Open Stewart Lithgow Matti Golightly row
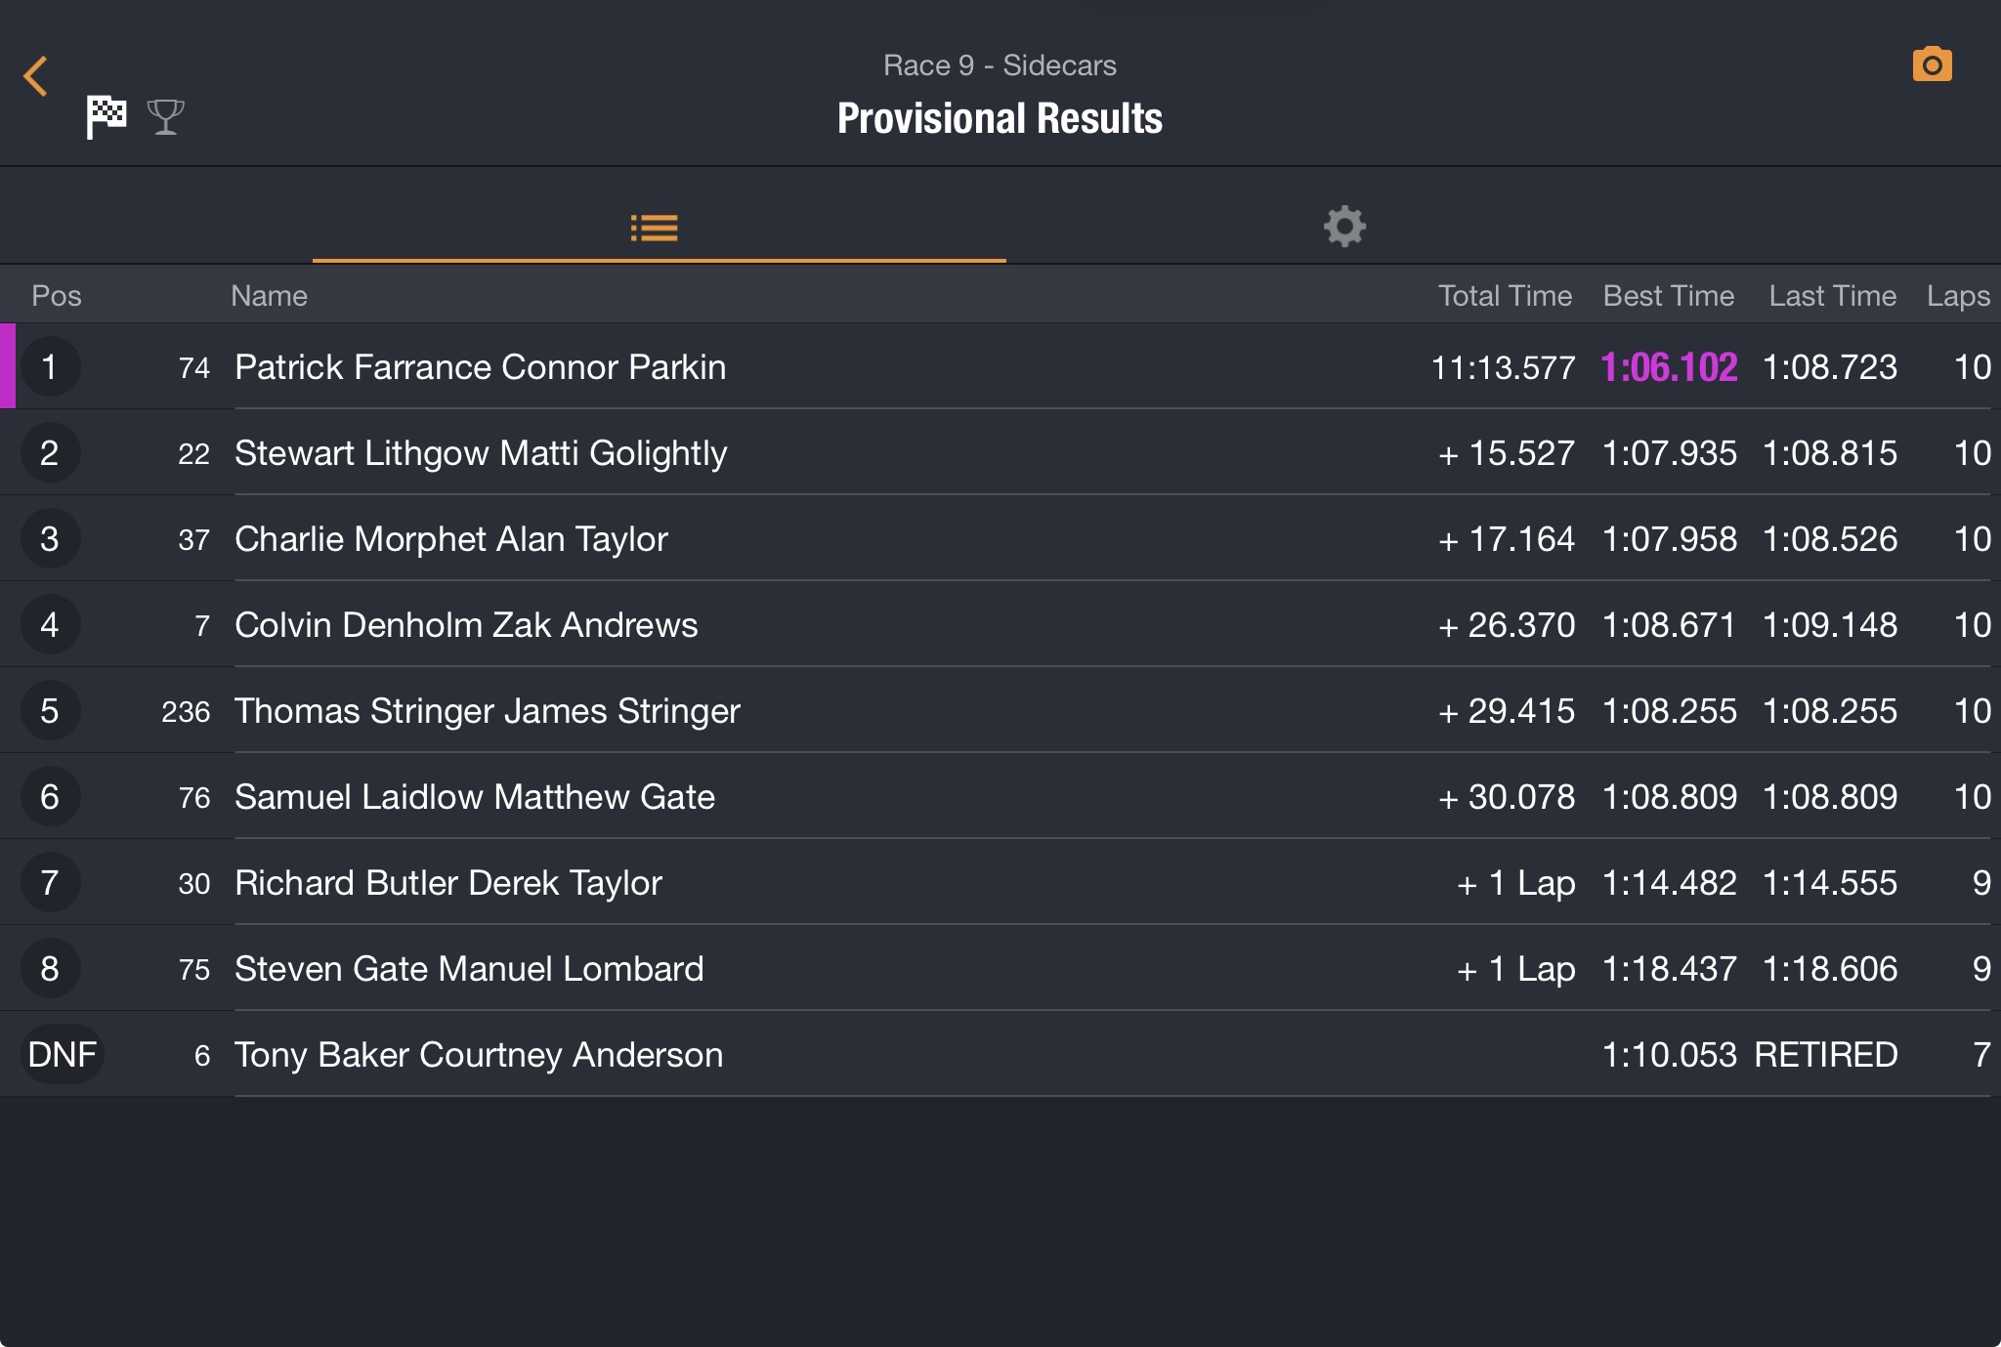 (x=1000, y=452)
